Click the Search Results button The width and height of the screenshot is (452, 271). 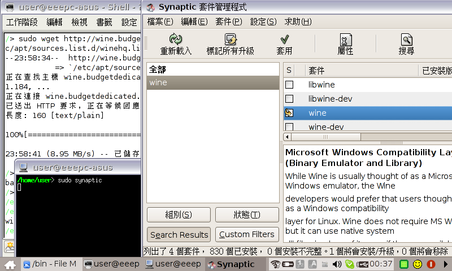point(179,234)
